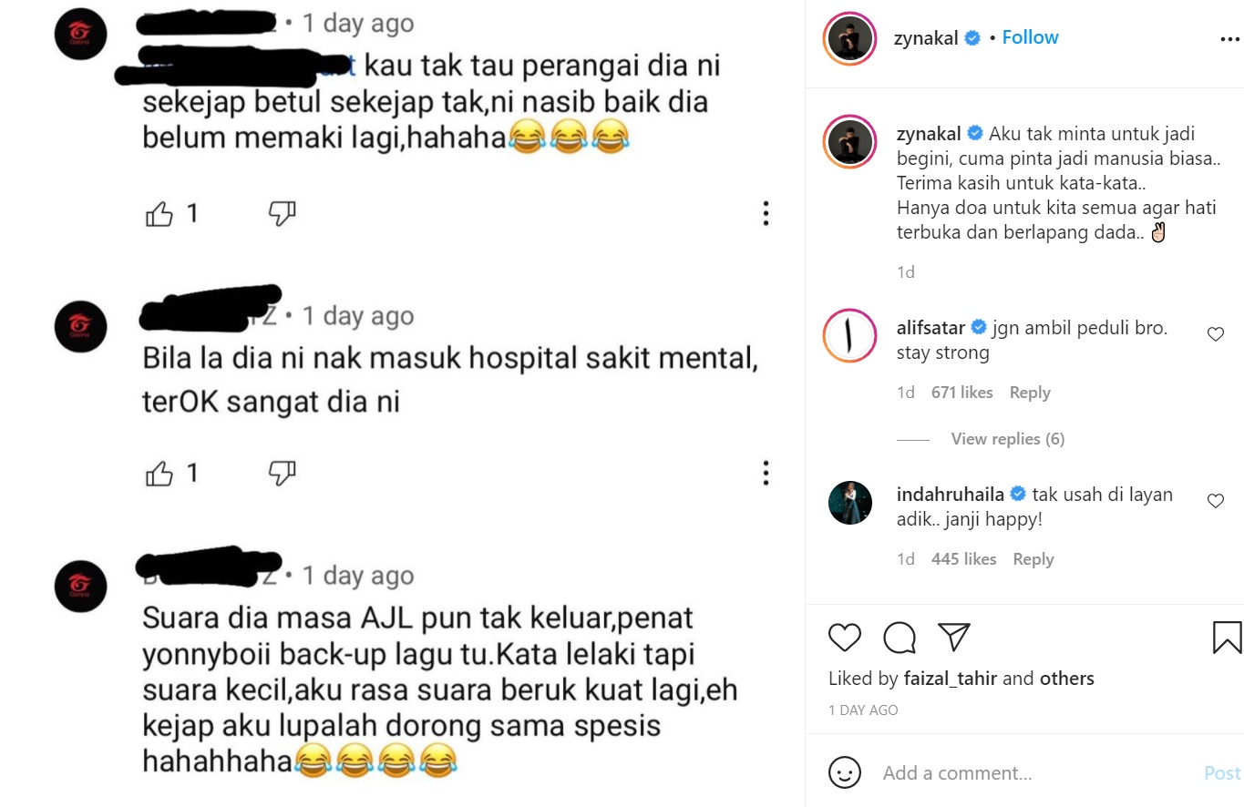Save post with bookmark icon
The width and height of the screenshot is (1244, 807).
pyautogui.click(x=1227, y=638)
